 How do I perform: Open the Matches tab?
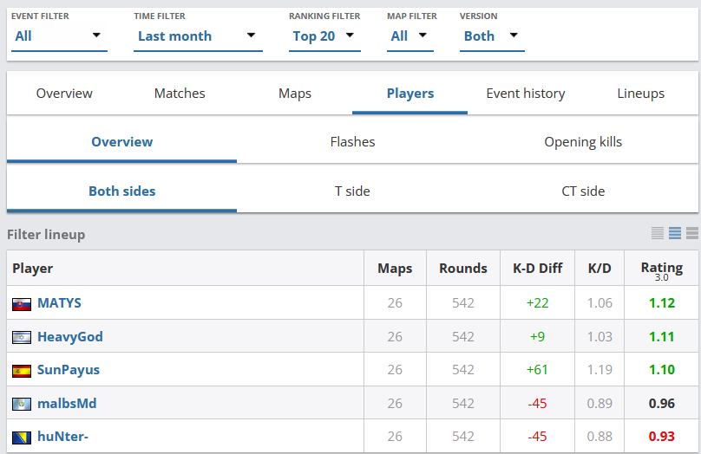(x=180, y=94)
